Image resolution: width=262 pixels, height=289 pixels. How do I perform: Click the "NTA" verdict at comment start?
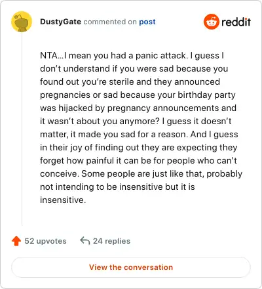[48, 55]
